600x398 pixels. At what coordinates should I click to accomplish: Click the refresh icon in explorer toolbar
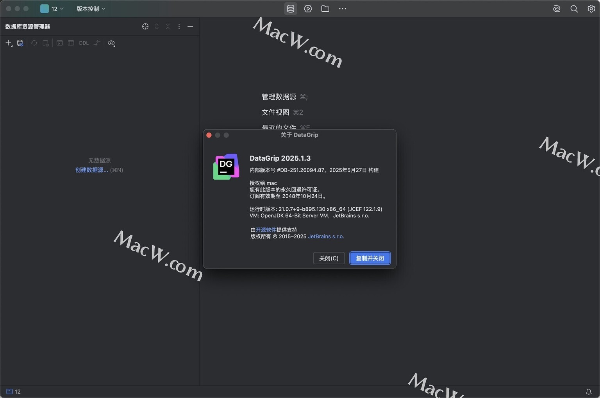coord(34,43)
